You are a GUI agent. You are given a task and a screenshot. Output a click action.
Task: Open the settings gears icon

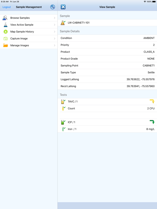pos(52,7)
